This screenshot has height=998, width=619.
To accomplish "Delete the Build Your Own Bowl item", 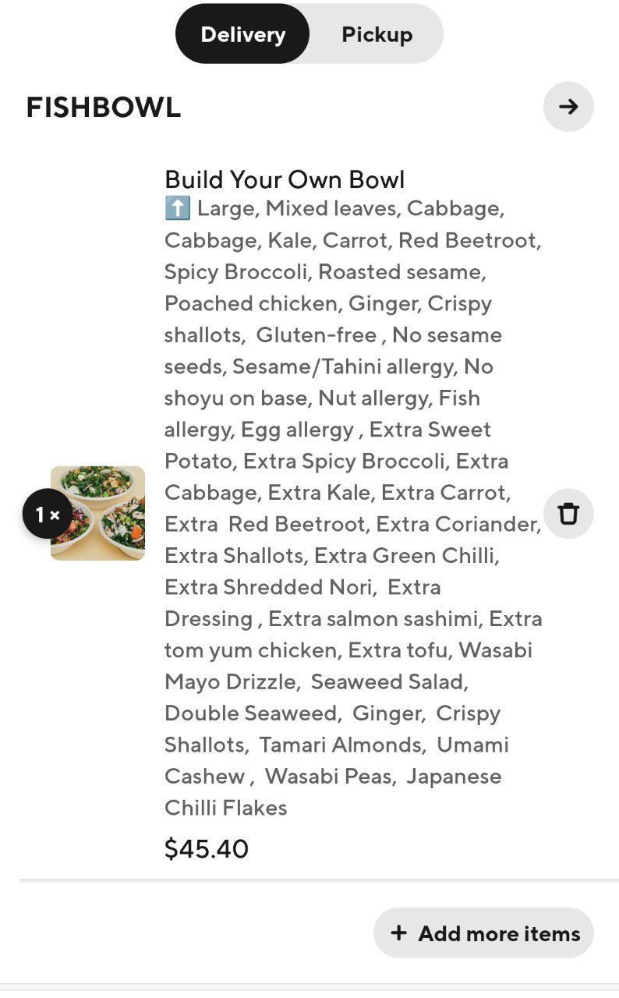I will [568, 514].
